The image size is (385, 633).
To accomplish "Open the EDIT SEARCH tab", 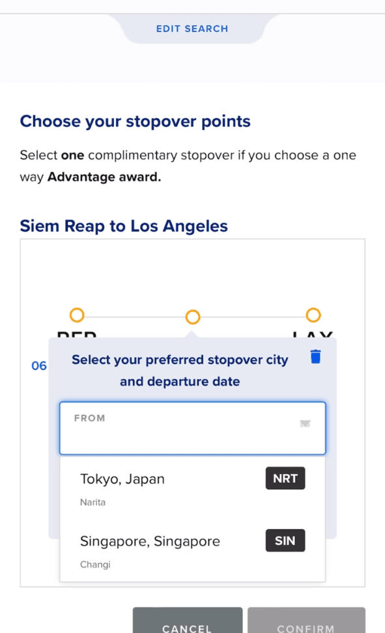I will click(192, 29).
